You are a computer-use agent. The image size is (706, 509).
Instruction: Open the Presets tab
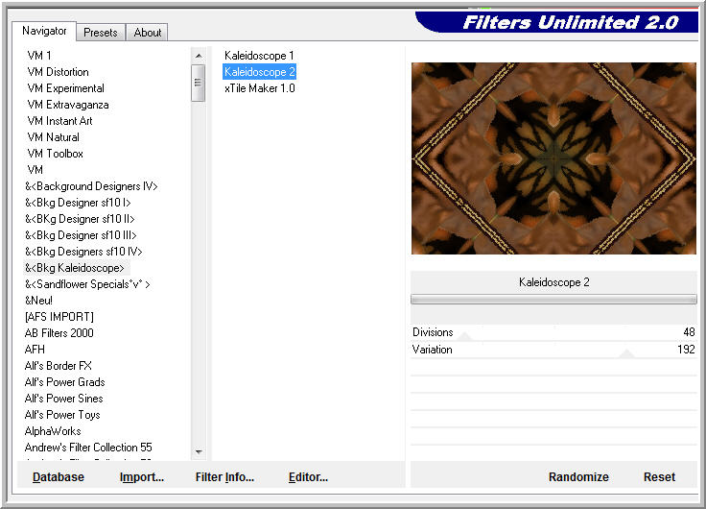(x=101, y=33)
